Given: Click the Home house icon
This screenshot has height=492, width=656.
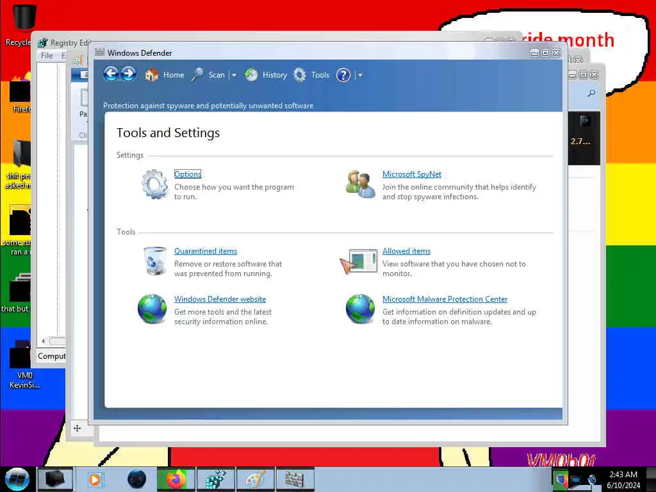Looking at the screenshot, I should (151, 75).
